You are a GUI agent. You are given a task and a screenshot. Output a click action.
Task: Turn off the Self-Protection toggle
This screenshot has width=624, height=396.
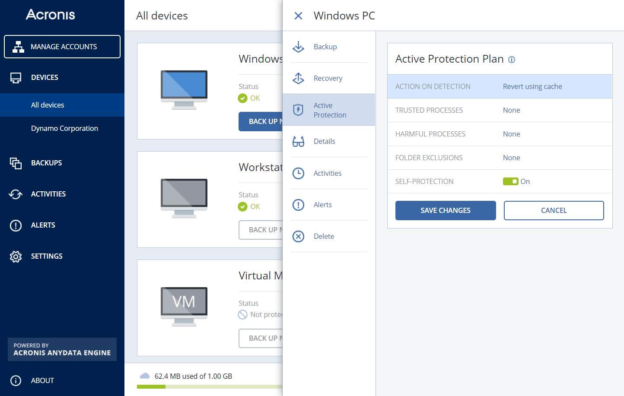click(510, 181)
